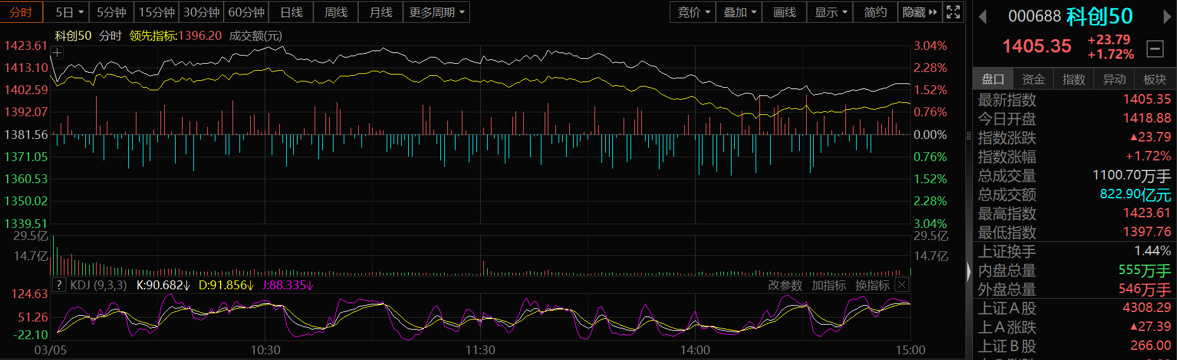1177x360 pixels.
Task: Toggle the 画线 drawing tool mode
Action: pos(784,12)
